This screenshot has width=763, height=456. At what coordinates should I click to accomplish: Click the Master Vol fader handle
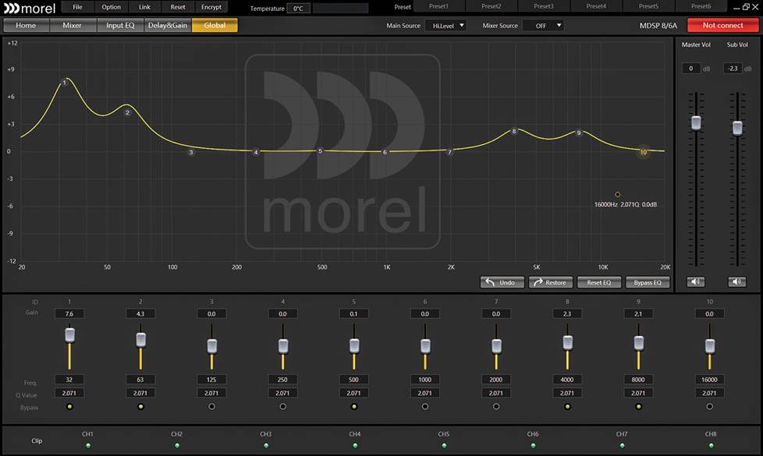click(x=697, y=122)
